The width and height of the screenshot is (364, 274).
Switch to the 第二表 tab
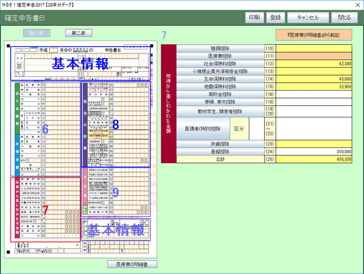click(79, 33)
